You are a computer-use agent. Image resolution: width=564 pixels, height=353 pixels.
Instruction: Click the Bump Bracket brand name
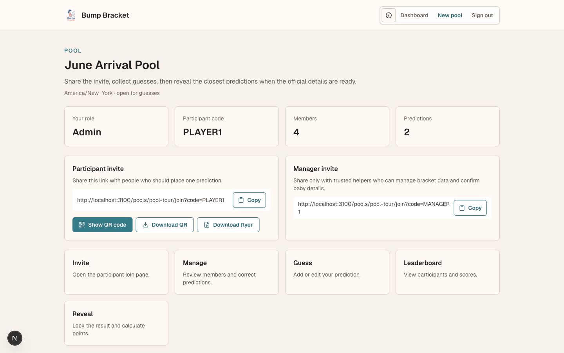coord(105,15)
